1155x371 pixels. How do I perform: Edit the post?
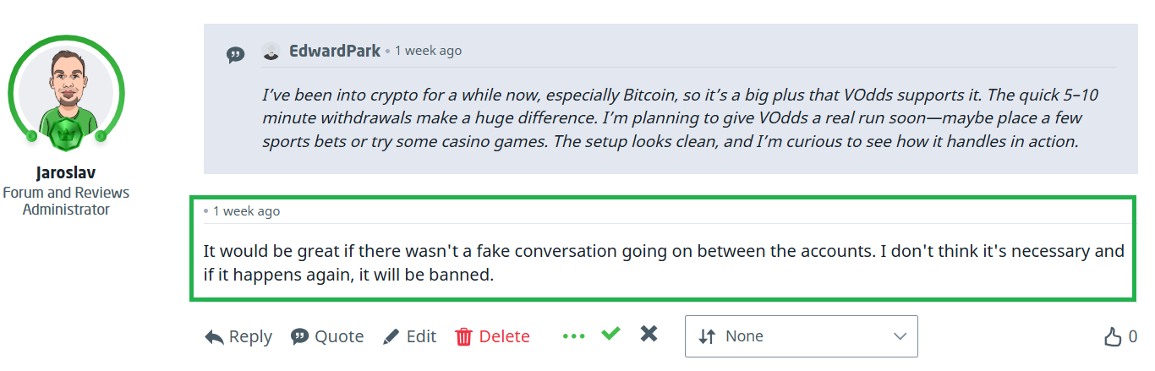(x=409, y=336)
